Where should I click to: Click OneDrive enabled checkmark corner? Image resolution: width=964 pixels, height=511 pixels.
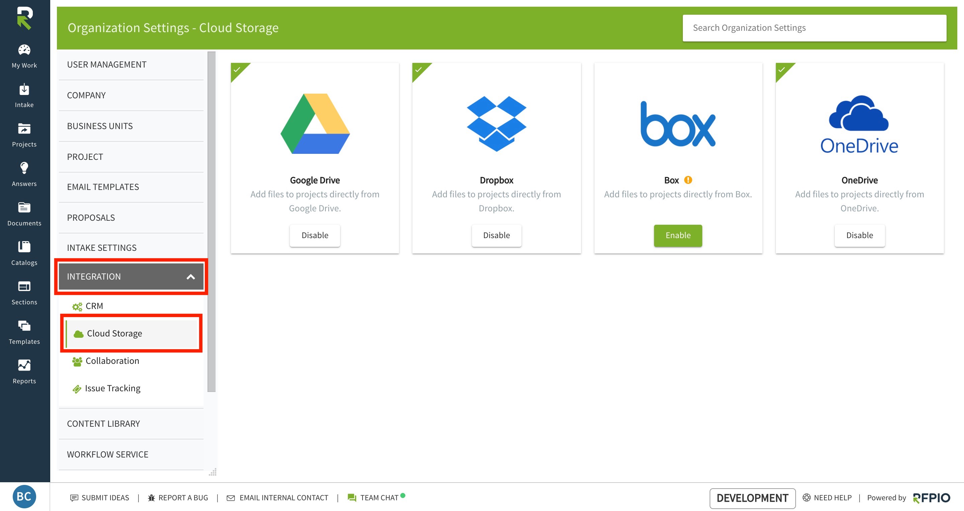point(782,70)
